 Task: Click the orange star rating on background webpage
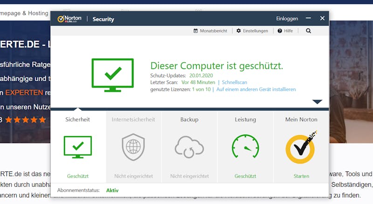pyautogui.click(x=26, y=120)
